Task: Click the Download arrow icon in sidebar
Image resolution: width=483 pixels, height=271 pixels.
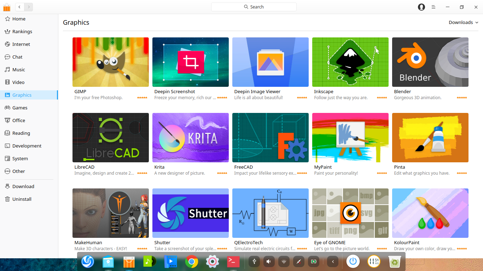Action: (7, 186)
